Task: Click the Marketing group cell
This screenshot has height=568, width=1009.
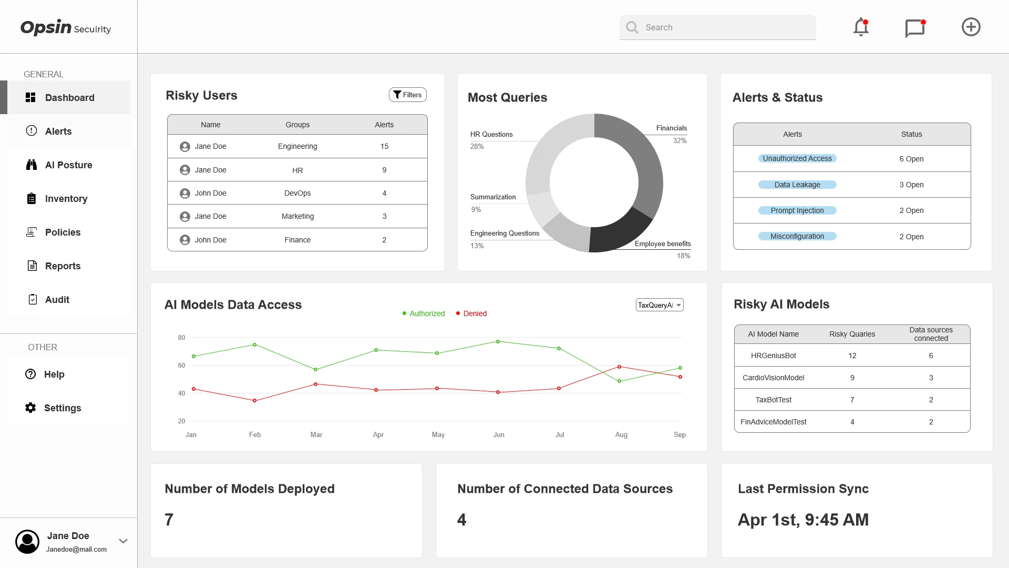Action: coord(297,216)
